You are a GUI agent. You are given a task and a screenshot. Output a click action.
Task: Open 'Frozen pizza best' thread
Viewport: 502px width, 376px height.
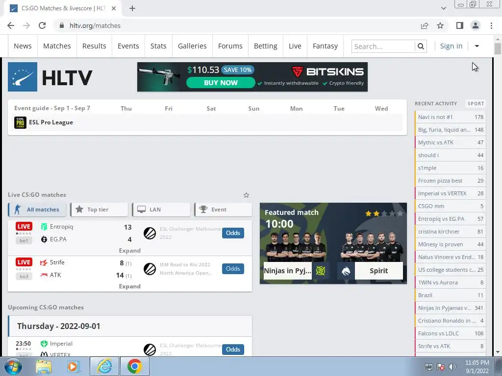(450, 181)
